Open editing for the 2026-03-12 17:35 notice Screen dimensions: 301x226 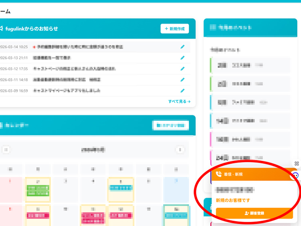tap(182, 69)
